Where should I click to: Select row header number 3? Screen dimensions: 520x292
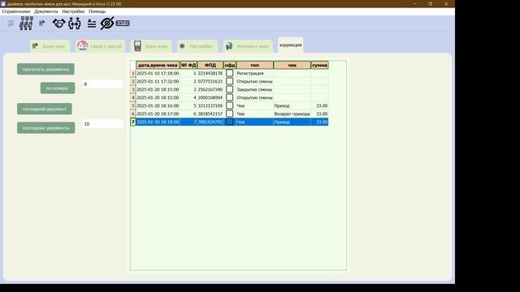coord(133,89)
